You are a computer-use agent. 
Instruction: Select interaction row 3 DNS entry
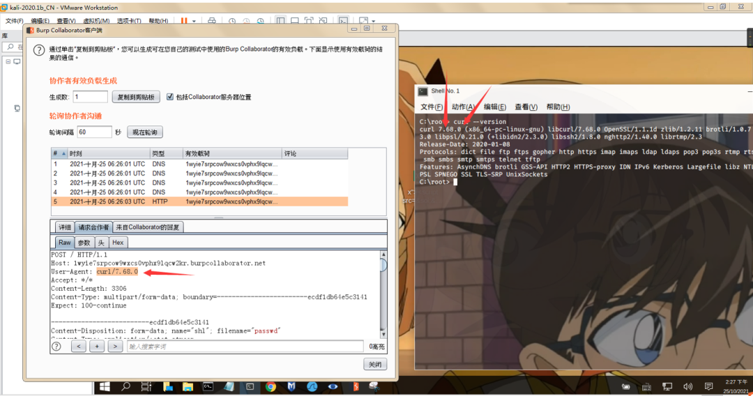click(x=199, y=183)
